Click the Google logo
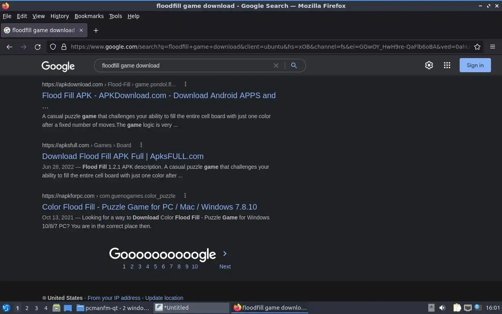 point(58,66)
